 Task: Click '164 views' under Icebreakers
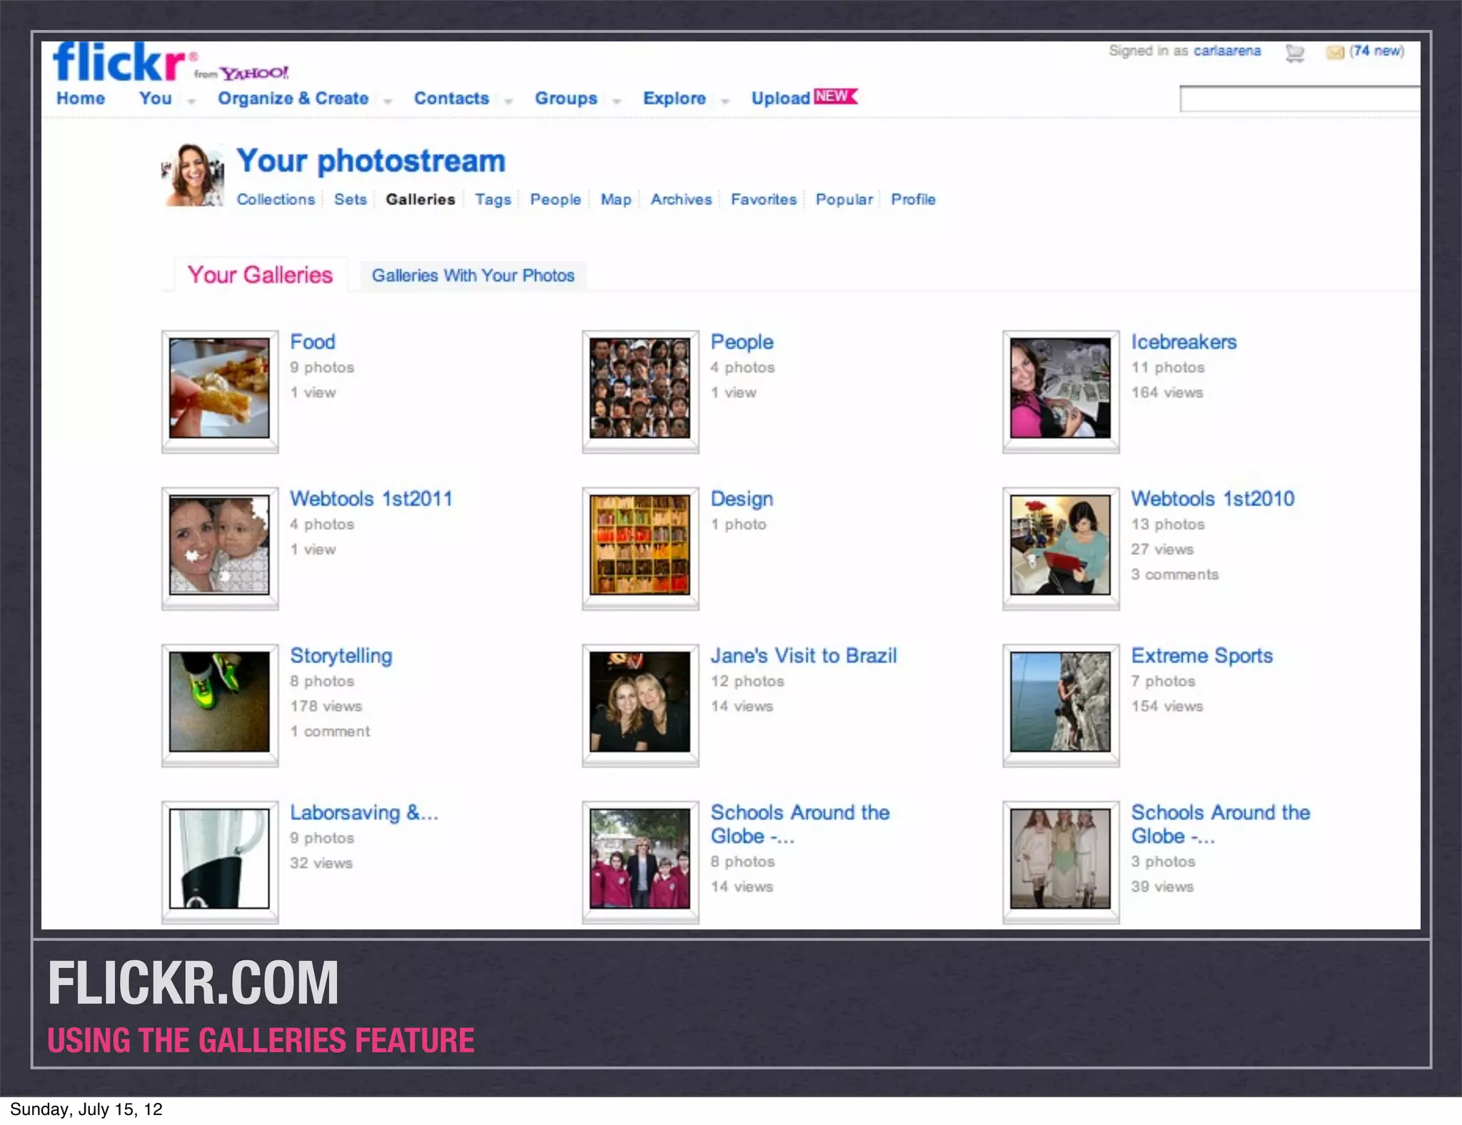(1167, 393)
